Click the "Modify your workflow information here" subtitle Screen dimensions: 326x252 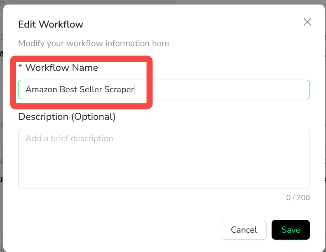click(94, 43)
